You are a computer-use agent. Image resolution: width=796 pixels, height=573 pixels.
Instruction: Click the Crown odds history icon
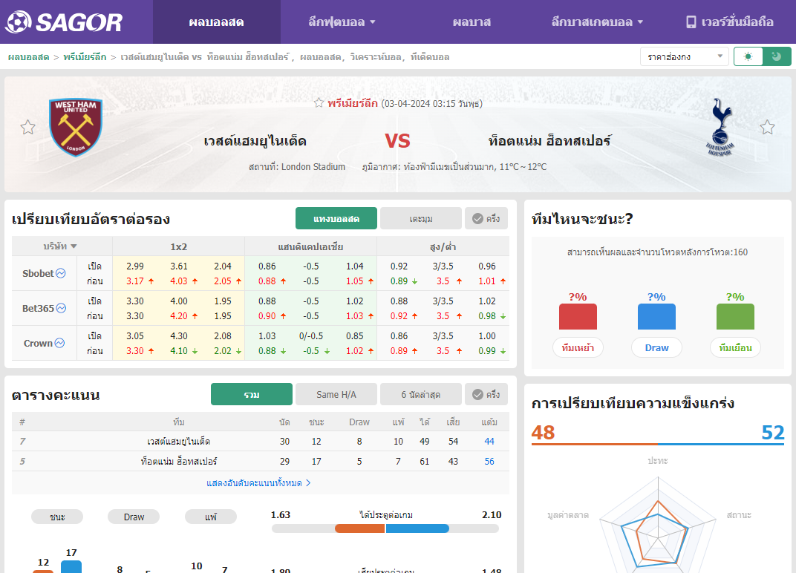click(59, 343)
